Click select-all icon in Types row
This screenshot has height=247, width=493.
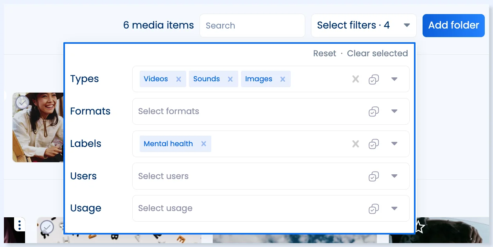pyautogui.click(x=374, y=79)
